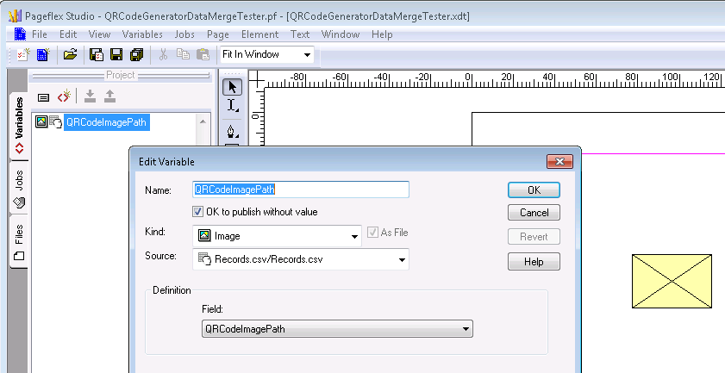Open the Help menu

pyautogui.click(x=382, y=34)
